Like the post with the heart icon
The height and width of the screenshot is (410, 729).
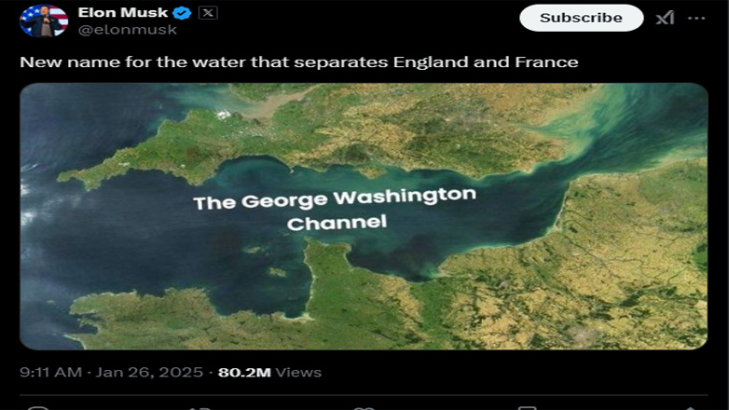[x=364, y=407]
